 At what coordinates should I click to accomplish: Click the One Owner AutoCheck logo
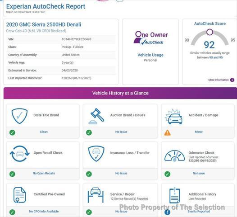(x=150, y=38)
